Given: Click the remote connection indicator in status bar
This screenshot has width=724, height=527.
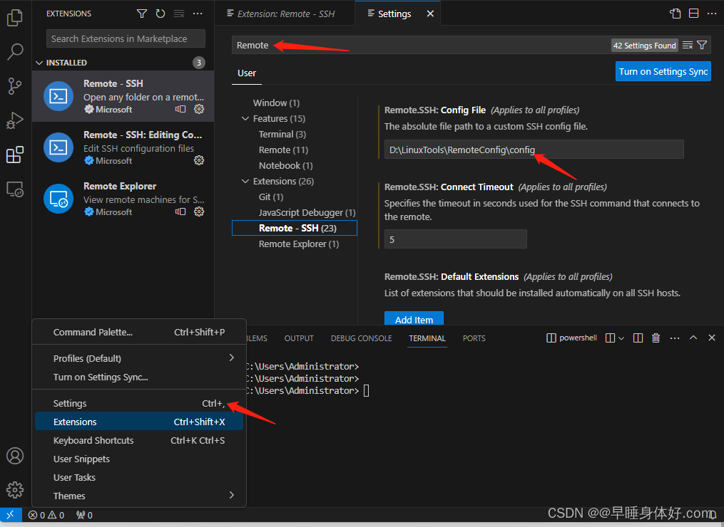Looking at the screenshot, I should 10,514.
